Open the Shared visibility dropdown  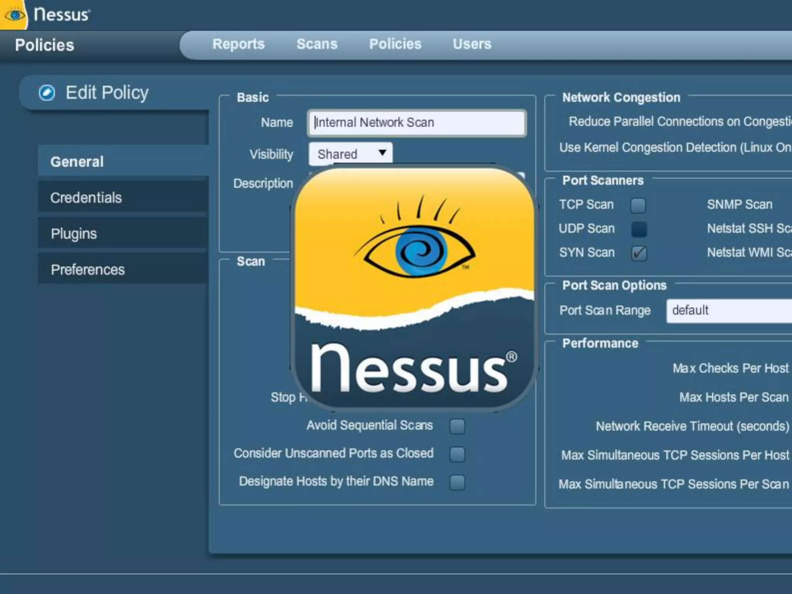[x=350, y=154]
